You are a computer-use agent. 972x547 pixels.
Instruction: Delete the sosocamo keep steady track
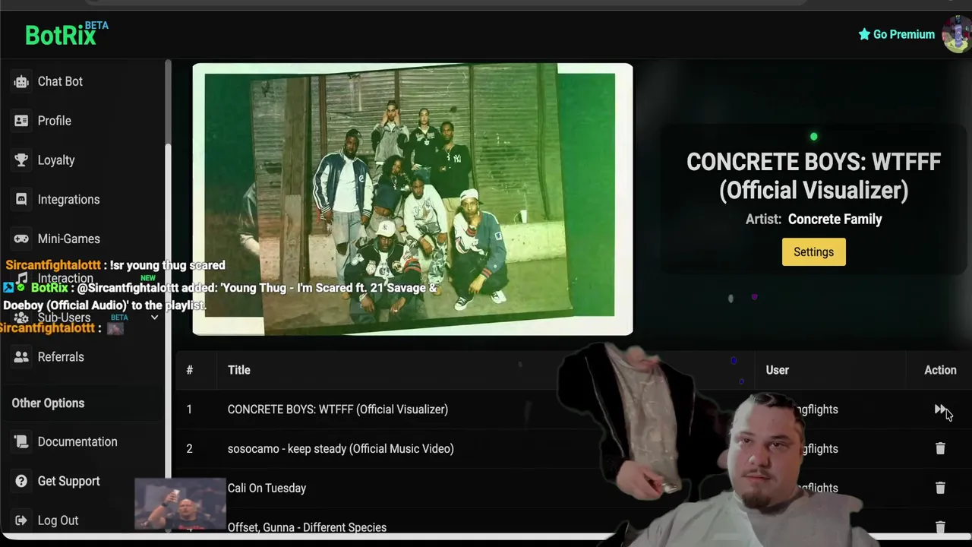pos(940,448)
